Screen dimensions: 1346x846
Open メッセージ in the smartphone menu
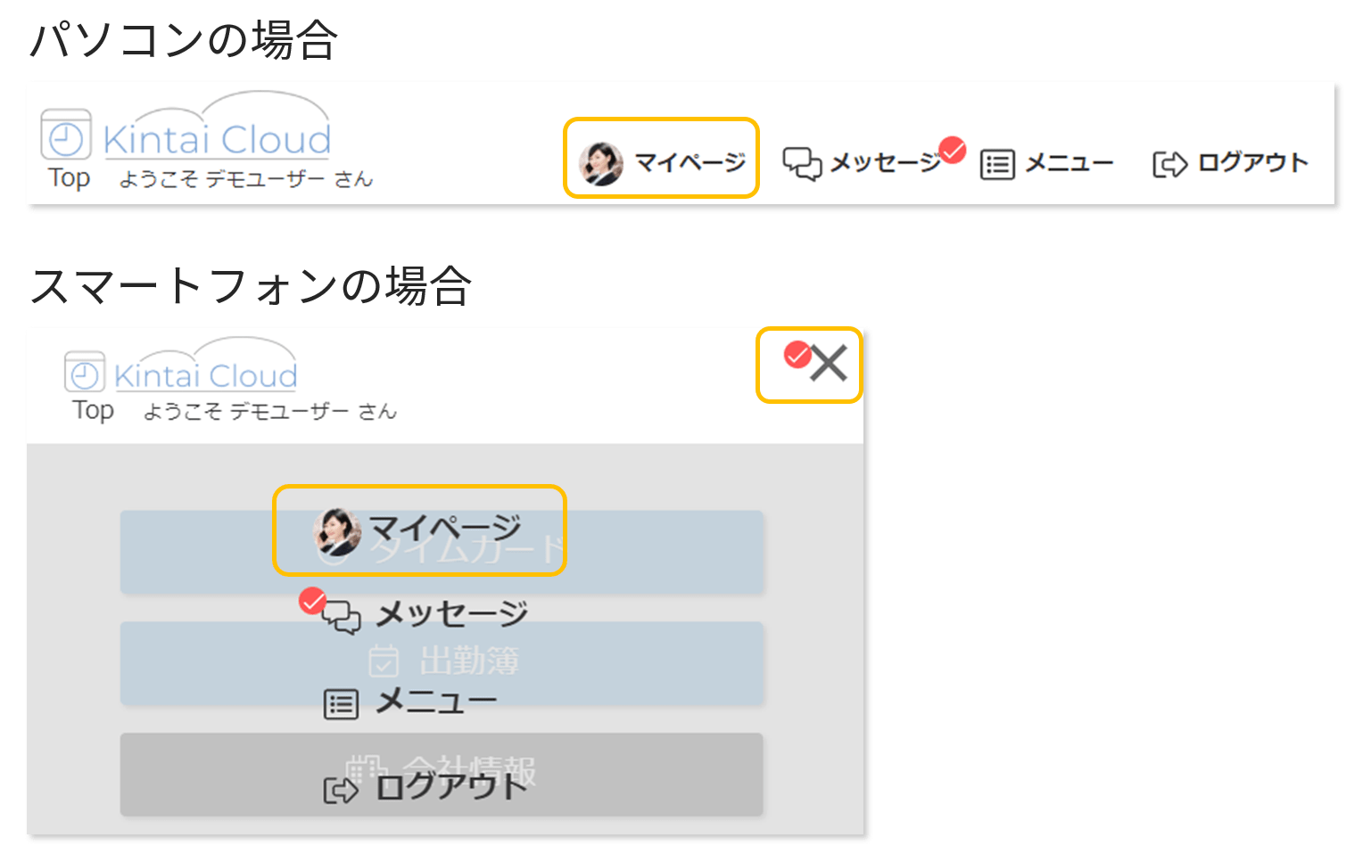452,613
